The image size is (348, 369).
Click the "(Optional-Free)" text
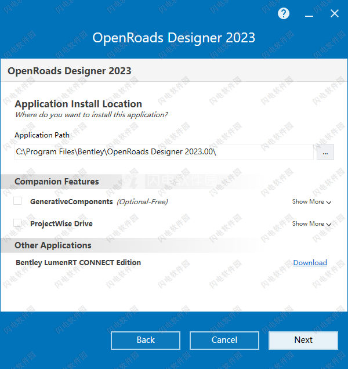[142, 202]
